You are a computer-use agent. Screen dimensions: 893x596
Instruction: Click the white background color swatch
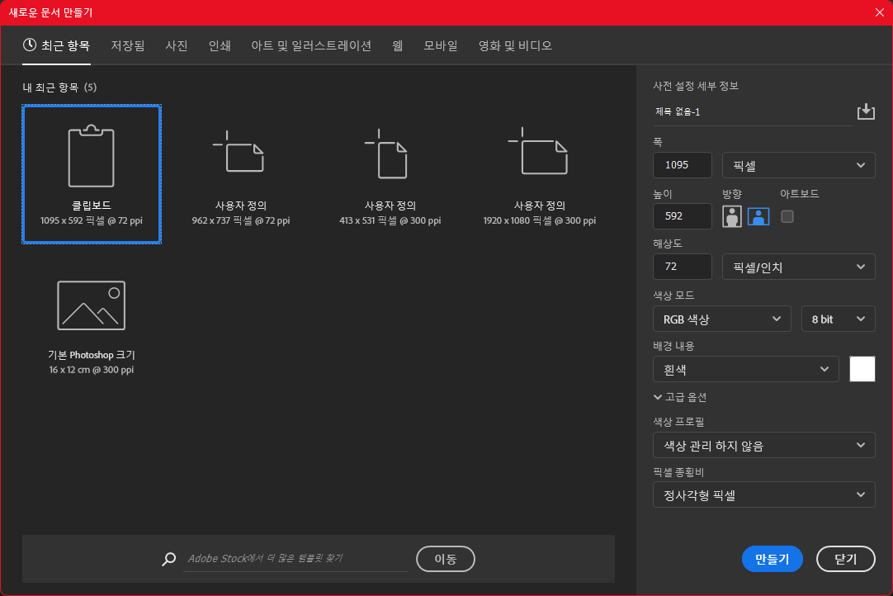(x=862, y=369)
